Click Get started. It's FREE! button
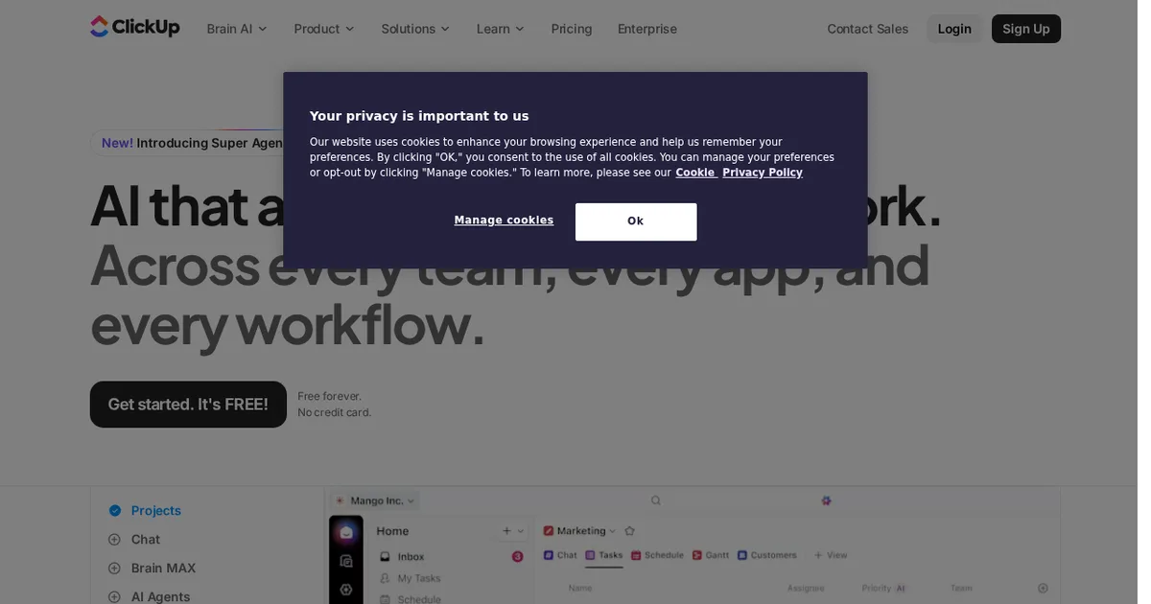The height and width of the screenshot is (604, 1151). pyautogui.click(x=188, y=405)
